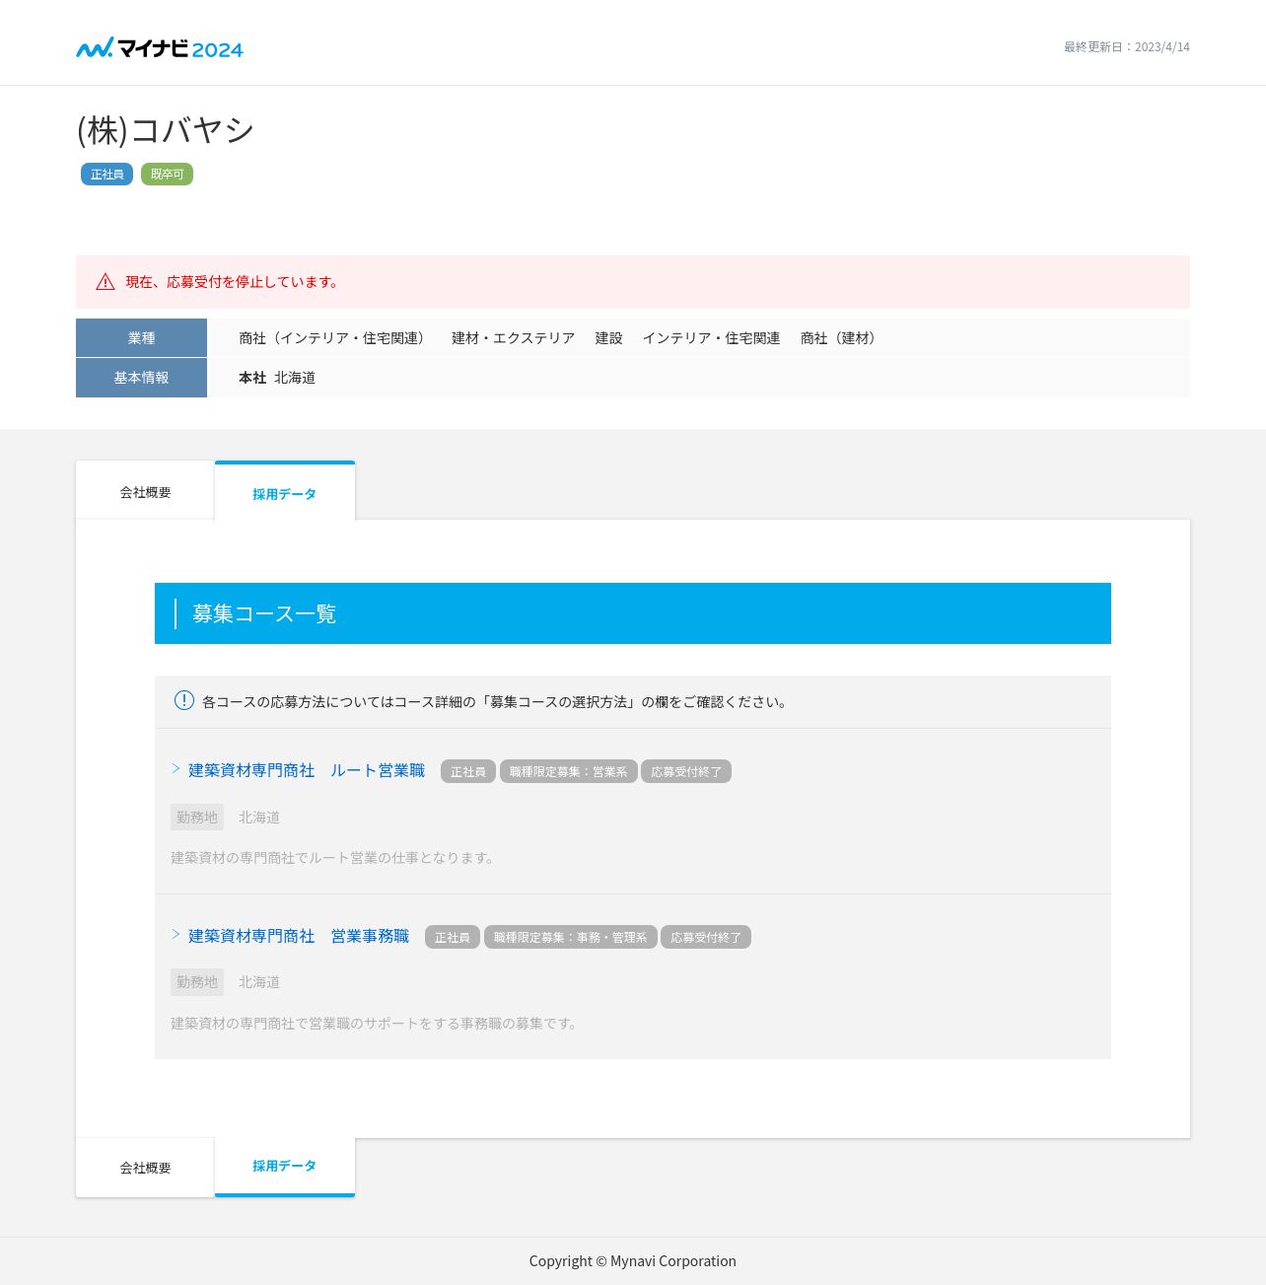Click 勤務地 label in 営業事務職 row

(x=197, y=982)
